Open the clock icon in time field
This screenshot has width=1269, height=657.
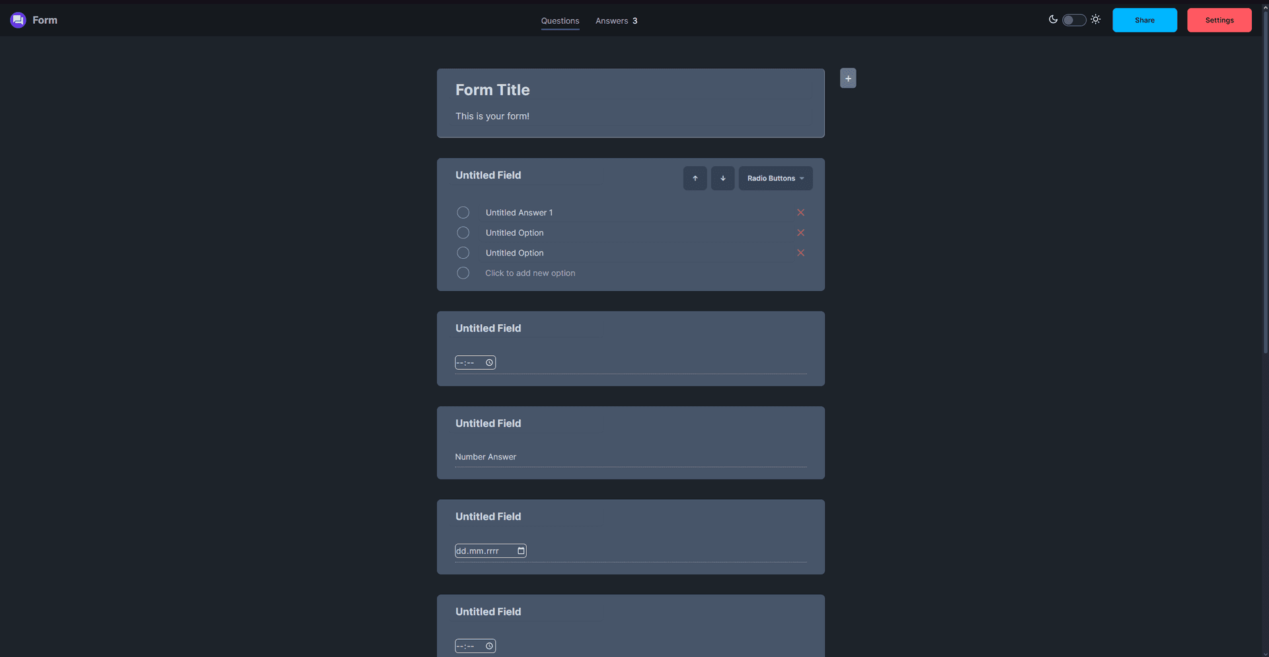(x=489, y=363)
